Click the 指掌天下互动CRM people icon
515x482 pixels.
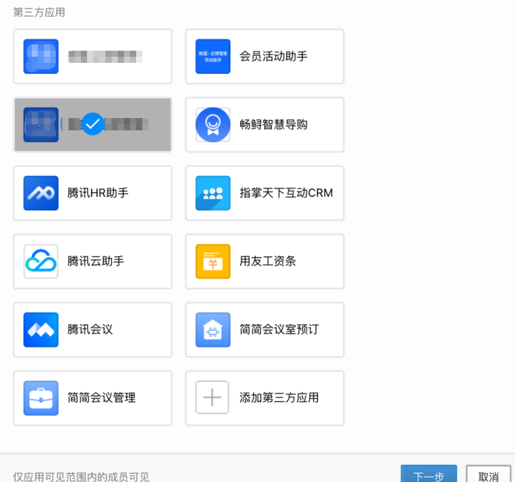point(213,193)
